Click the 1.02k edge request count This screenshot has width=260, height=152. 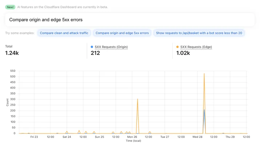coord(183,53)
